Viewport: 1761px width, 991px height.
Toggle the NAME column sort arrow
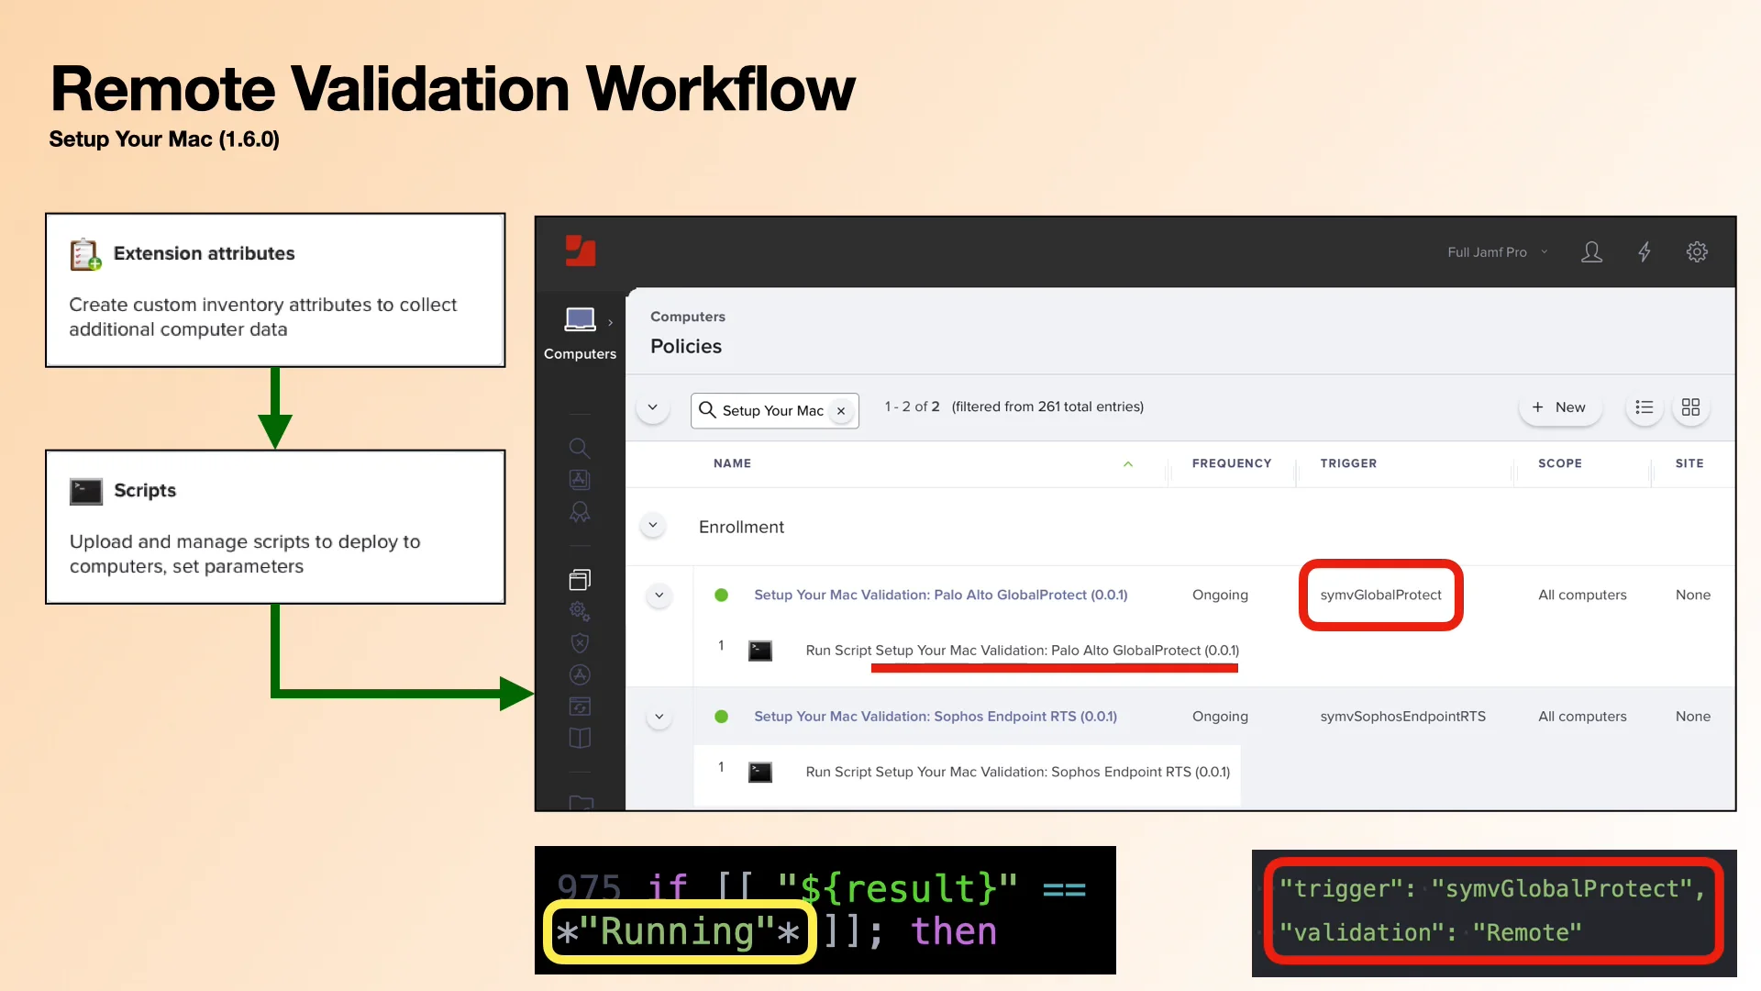pos(1128,464)
